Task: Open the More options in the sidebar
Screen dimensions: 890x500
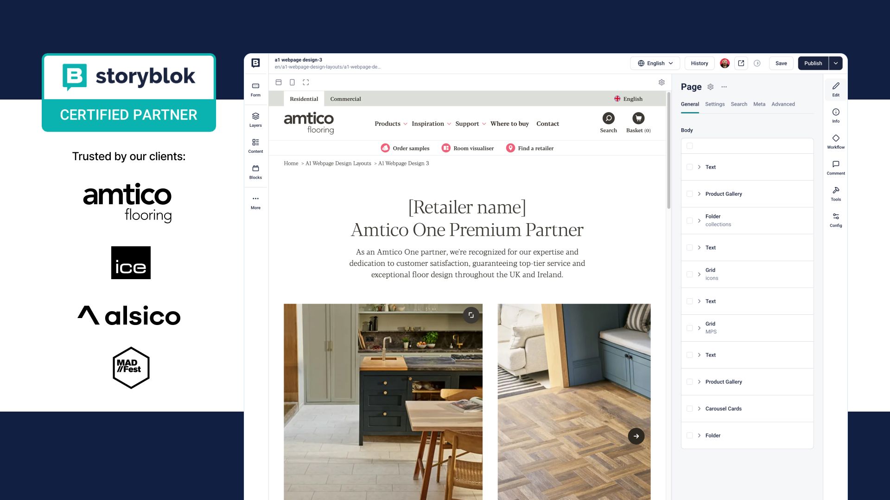Action: [x=255, y=202]
